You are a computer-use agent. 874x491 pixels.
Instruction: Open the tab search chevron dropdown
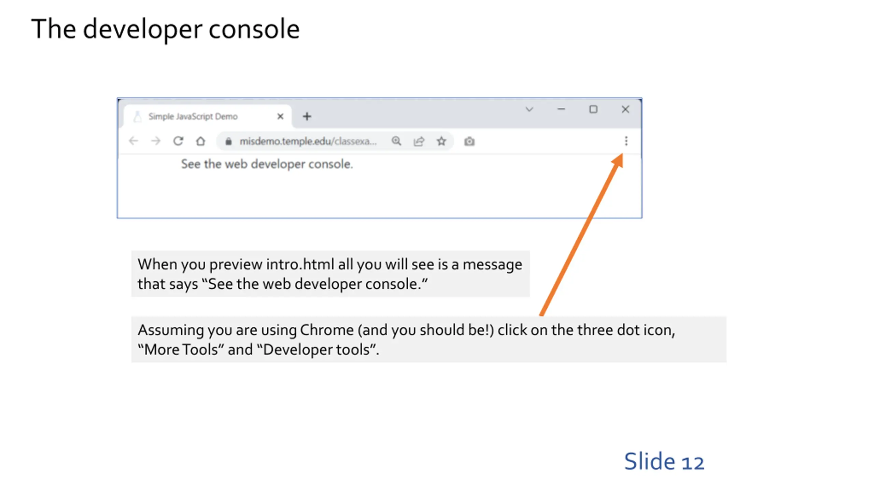click(x=529, y=109)
